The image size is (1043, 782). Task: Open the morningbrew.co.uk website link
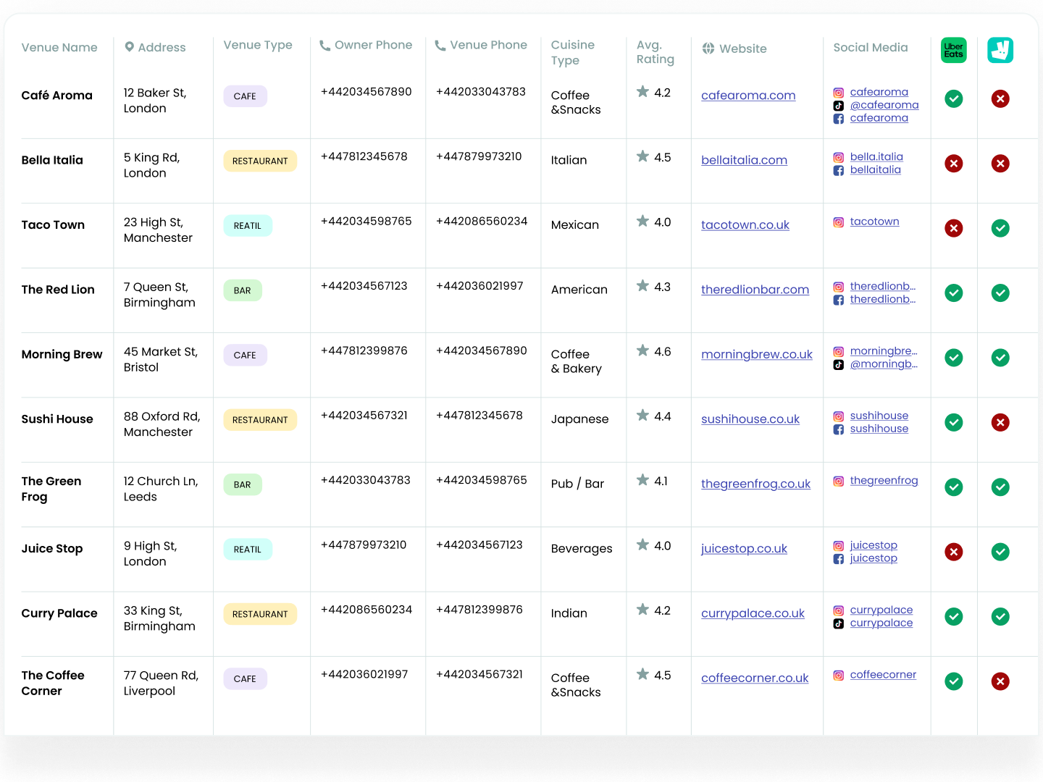[756, 354]
